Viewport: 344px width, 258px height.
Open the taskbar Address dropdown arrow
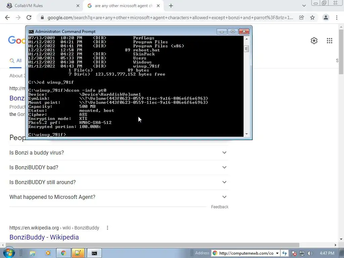(277, 253)
